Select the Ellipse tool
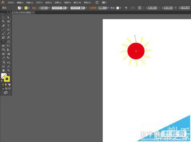 pos(8,30)
